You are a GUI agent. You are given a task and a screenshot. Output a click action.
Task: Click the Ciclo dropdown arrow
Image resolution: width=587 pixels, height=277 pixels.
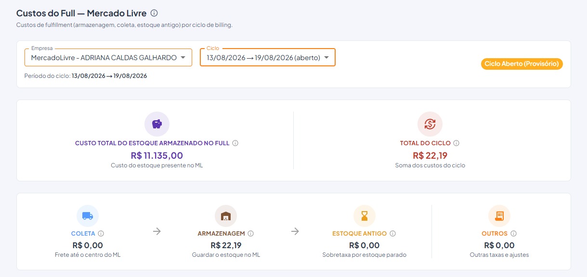click(x=326, y=58)
